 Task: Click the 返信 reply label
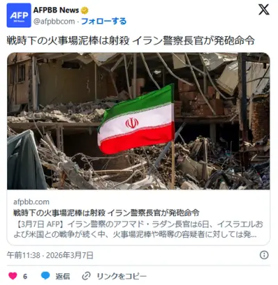[x=63, y=276]
